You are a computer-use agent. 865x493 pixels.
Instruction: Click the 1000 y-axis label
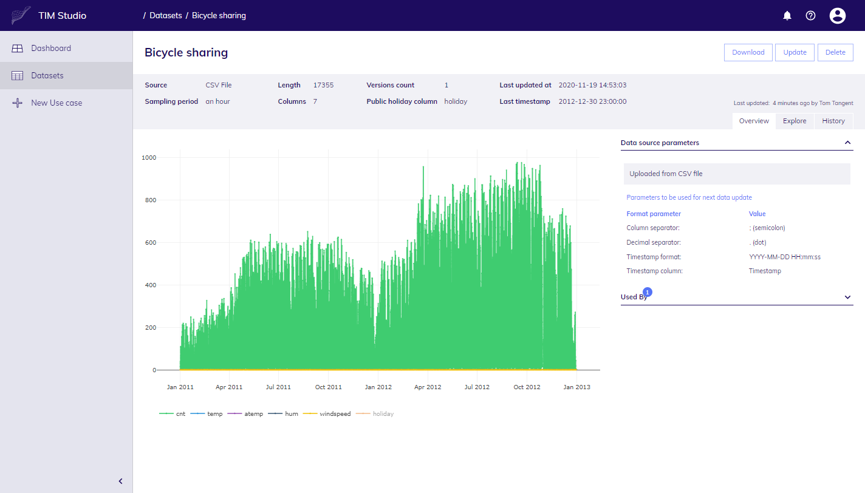click(x=149, y=157)
